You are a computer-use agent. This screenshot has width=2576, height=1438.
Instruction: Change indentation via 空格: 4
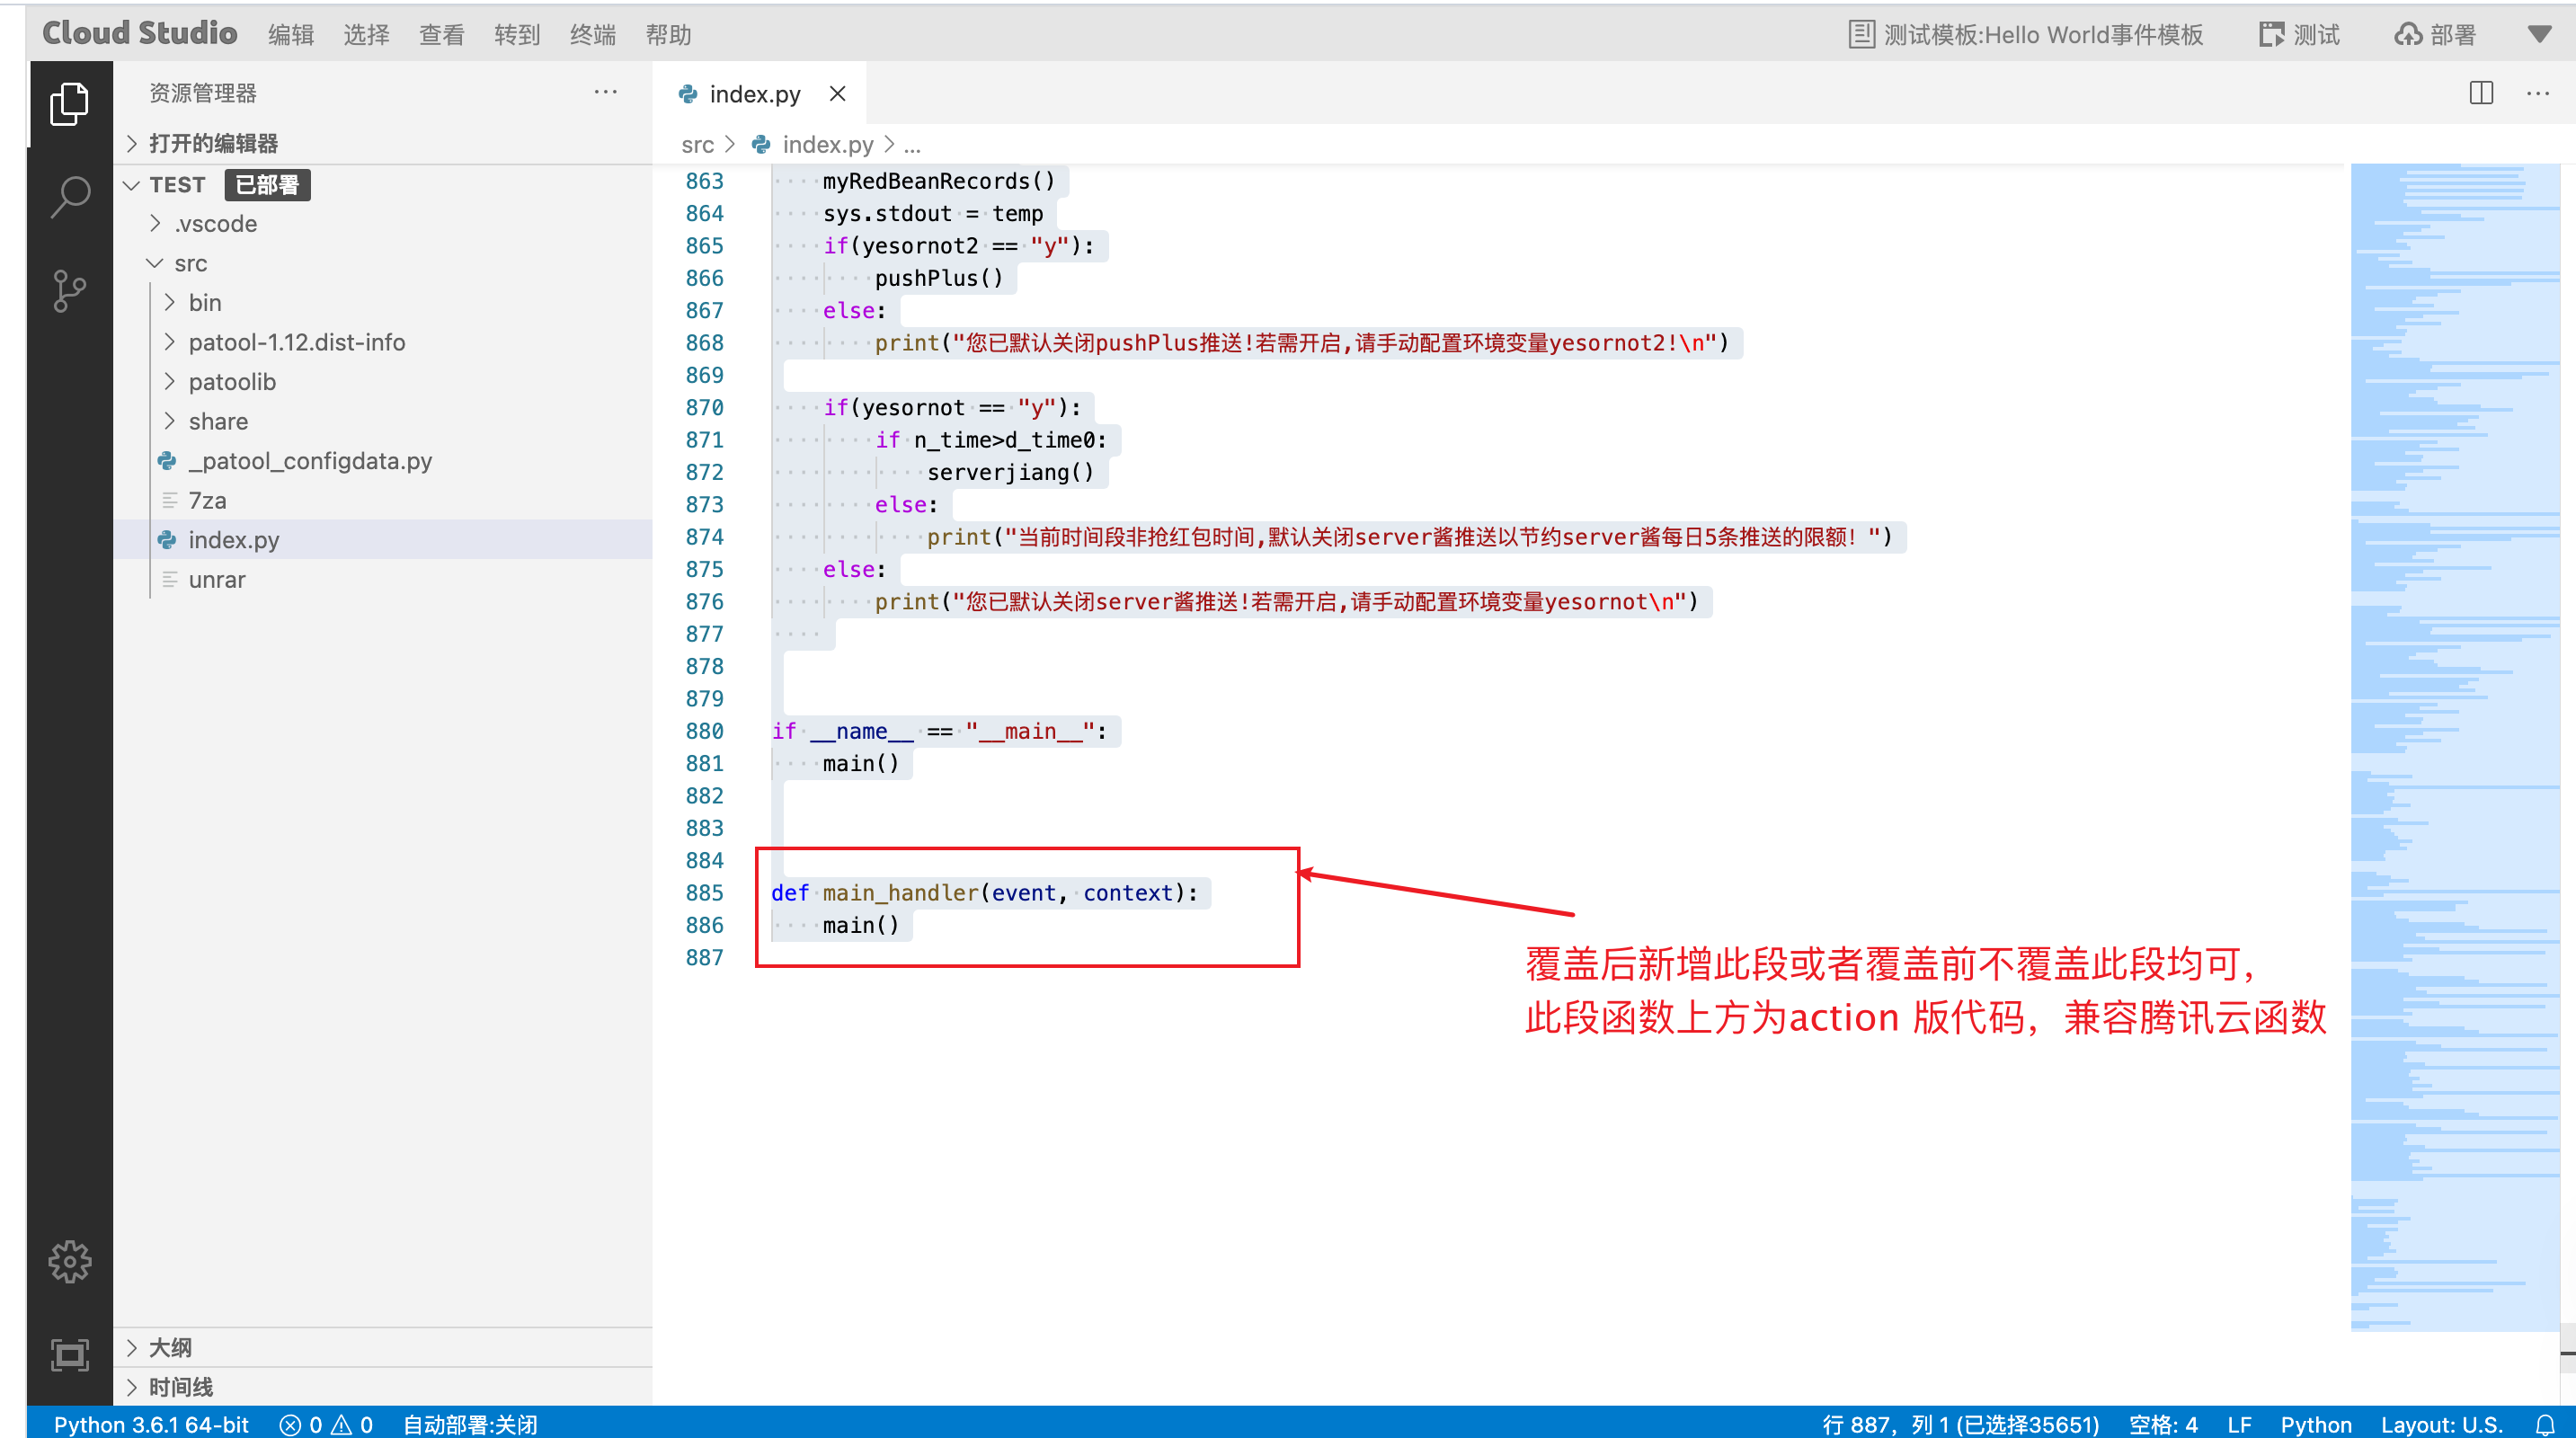coord(2163,1424)
